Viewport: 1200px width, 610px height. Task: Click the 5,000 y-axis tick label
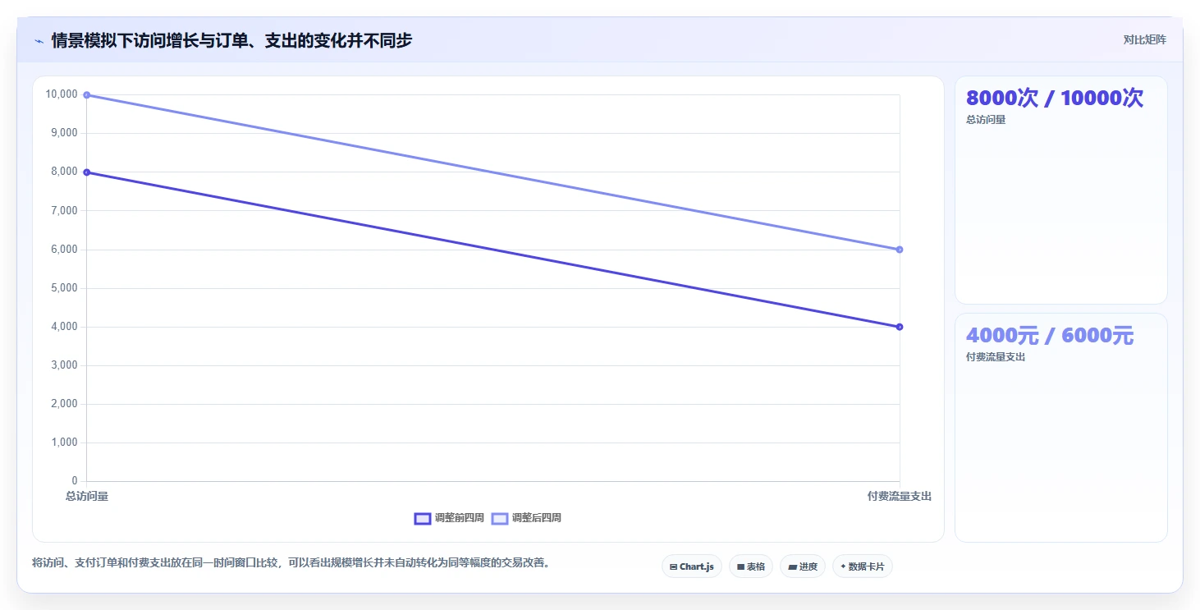click(x=64, y=288)
